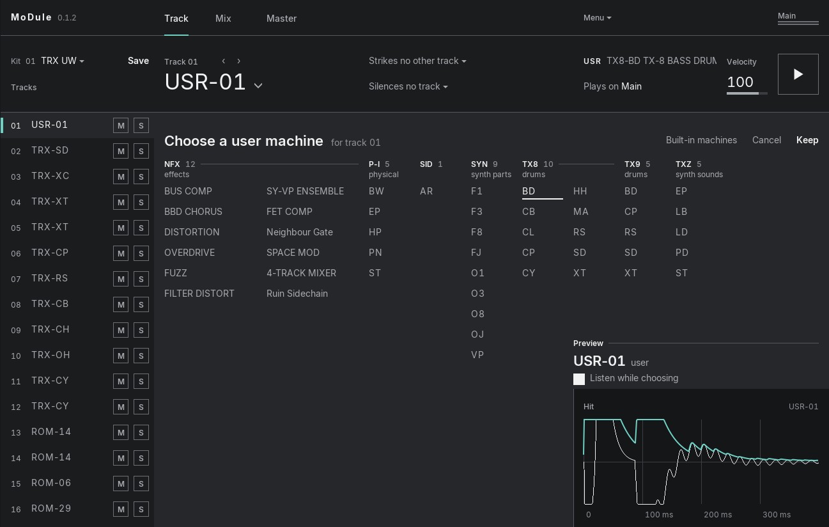Click the Hit envelope preview graph
Viewport: 829px width, 527px height.
pyautogui.click(x=701, y=461)
